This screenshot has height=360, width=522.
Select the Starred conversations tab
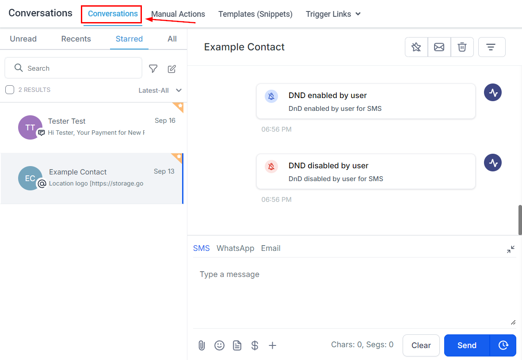click(129, 39)
